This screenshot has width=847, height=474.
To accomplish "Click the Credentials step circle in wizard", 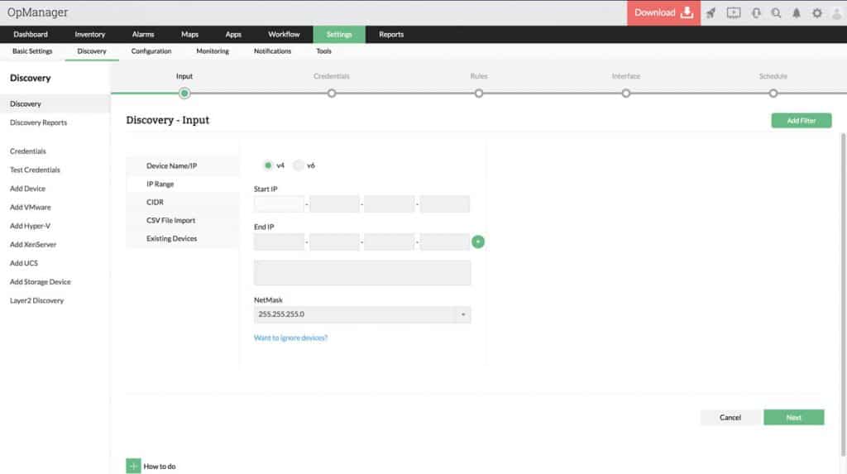I will 332,93.
